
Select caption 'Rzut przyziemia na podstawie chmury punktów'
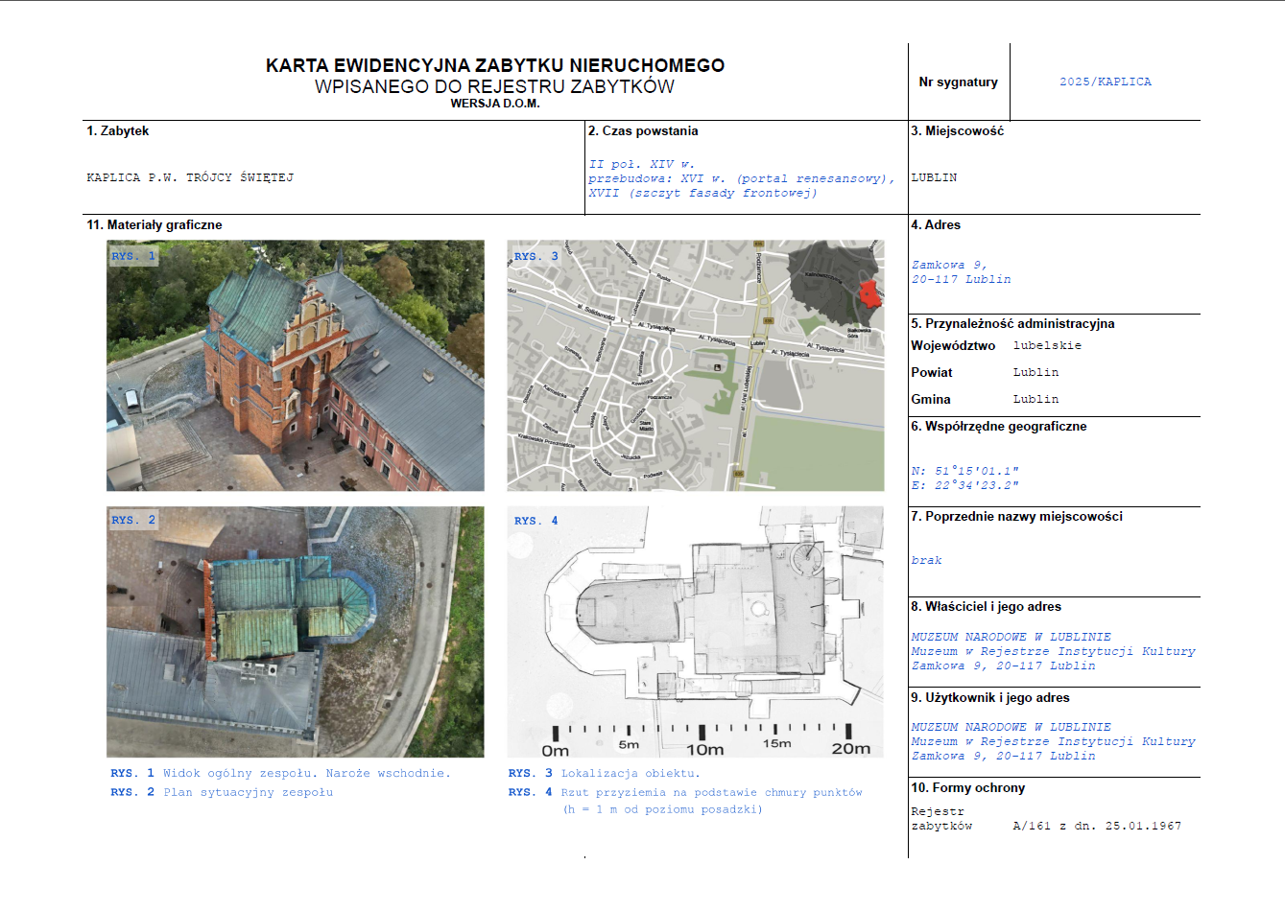[711, 792]
